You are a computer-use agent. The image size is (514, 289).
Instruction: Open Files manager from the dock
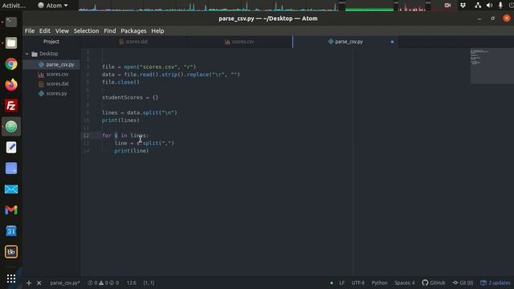pyautogui.click(x=11, y=43)
